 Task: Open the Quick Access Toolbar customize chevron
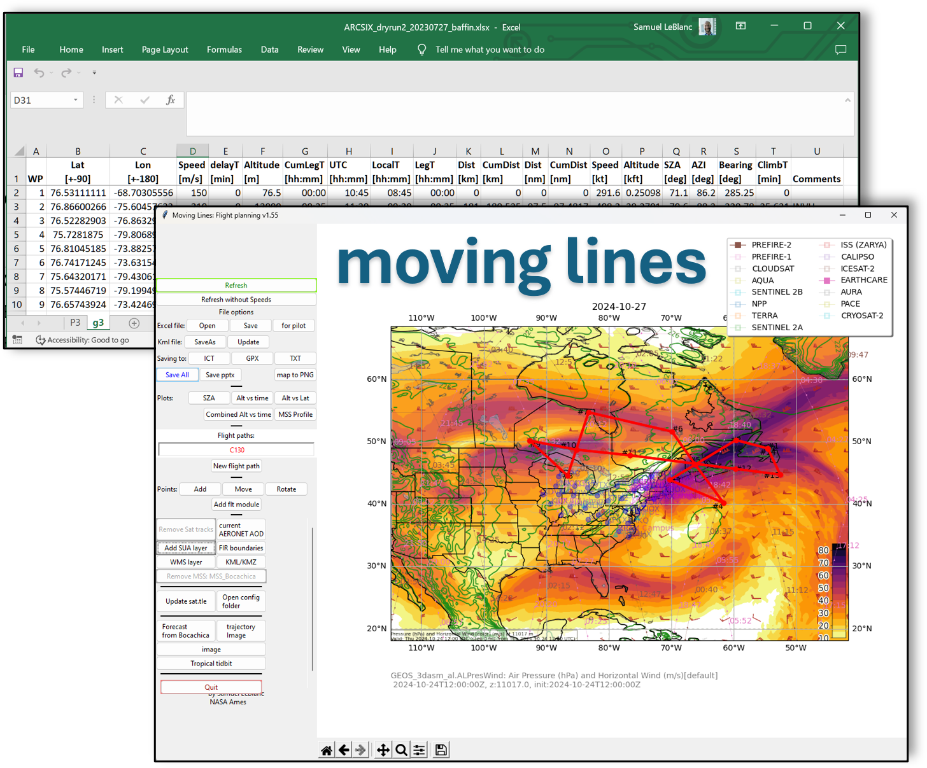pyautogui.click(x=94, y=73)
